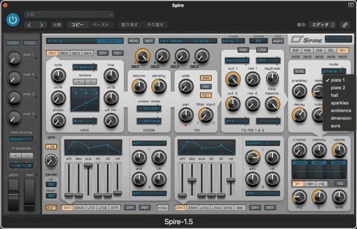Open the LP4 filter mode dropdown
The image size is (357, 229).
(268, 61)
